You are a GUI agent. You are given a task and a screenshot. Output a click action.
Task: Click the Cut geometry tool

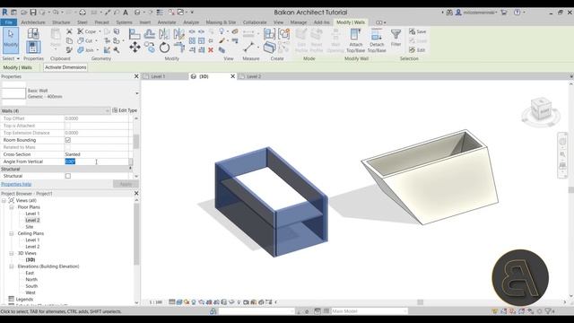pos(85,40)
